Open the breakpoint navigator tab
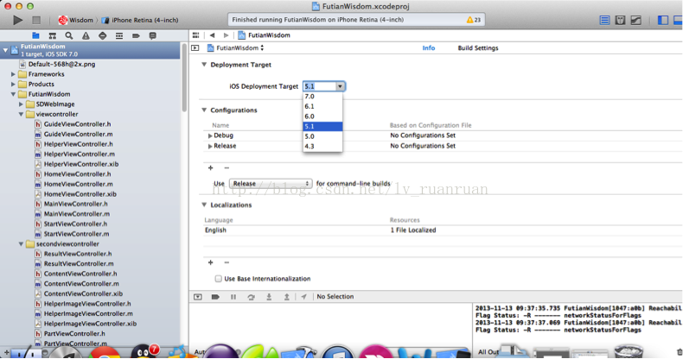Screen dimensions: 683x359 [x=136, y=35]
